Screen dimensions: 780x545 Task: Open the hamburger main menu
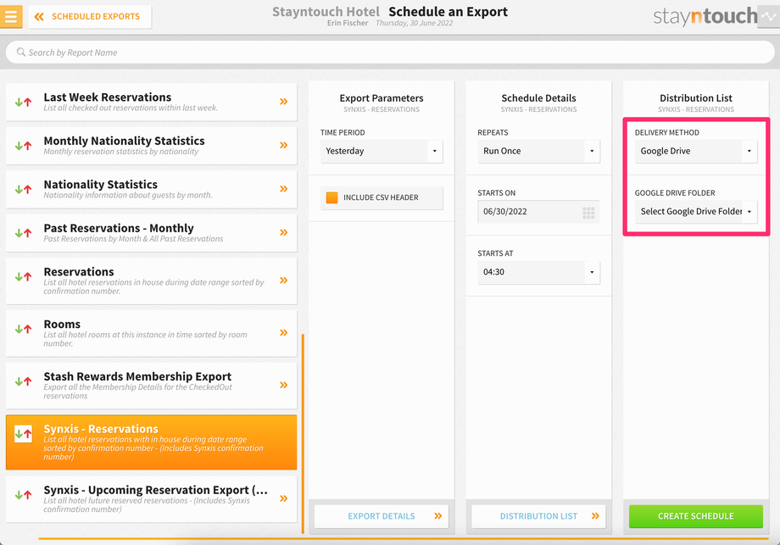click(11, 16)
